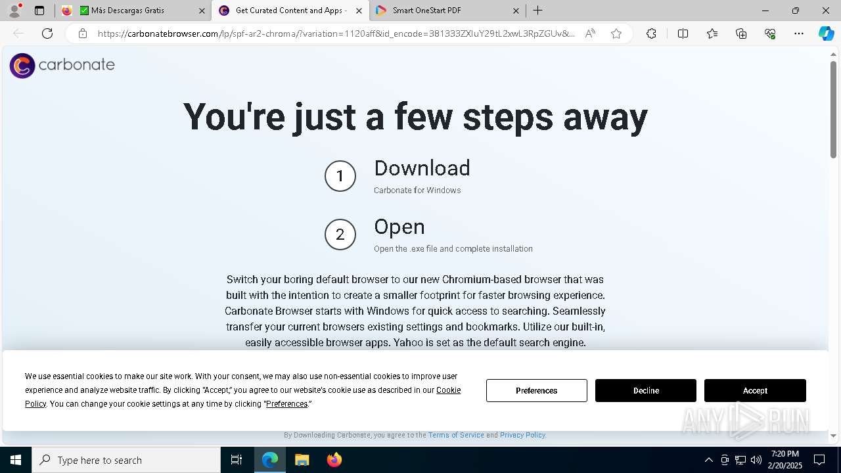Close the Get Curated Content tab
841x473 pixels.
click(x=359, y=11)
